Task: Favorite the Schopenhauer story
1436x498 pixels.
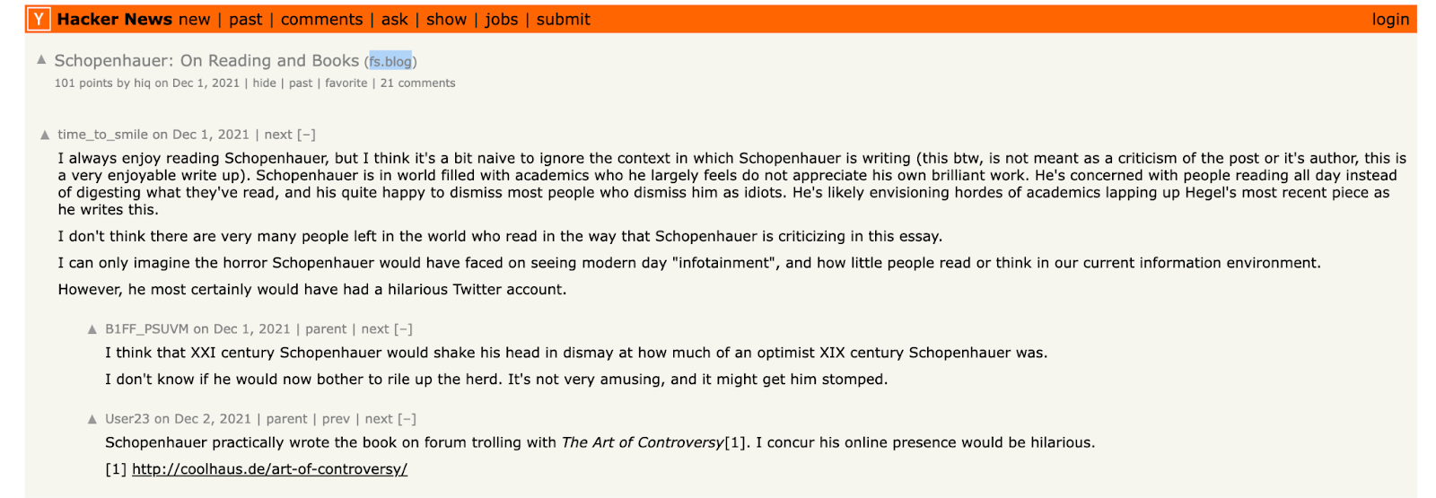Action: pos(346,83)
